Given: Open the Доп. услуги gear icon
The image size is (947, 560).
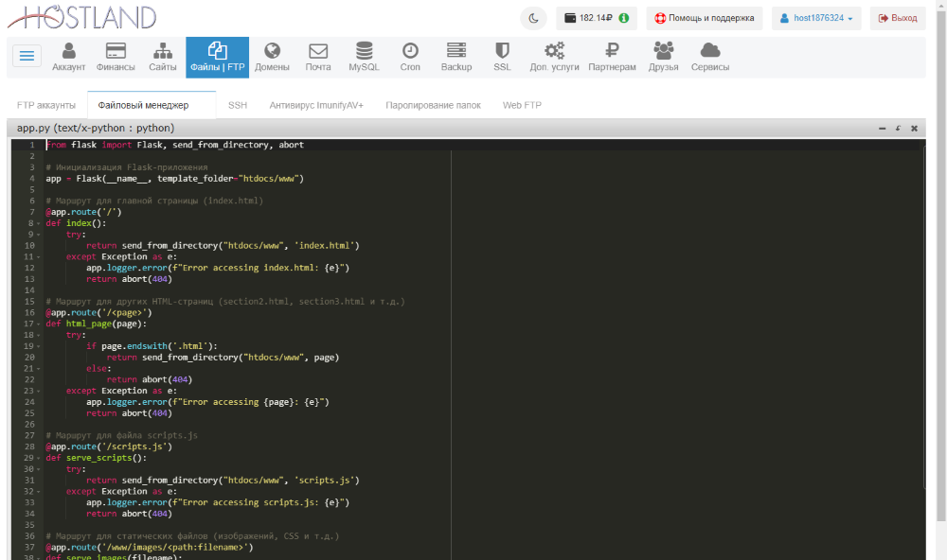Looking at the screenshot, I should coord(554,52).
